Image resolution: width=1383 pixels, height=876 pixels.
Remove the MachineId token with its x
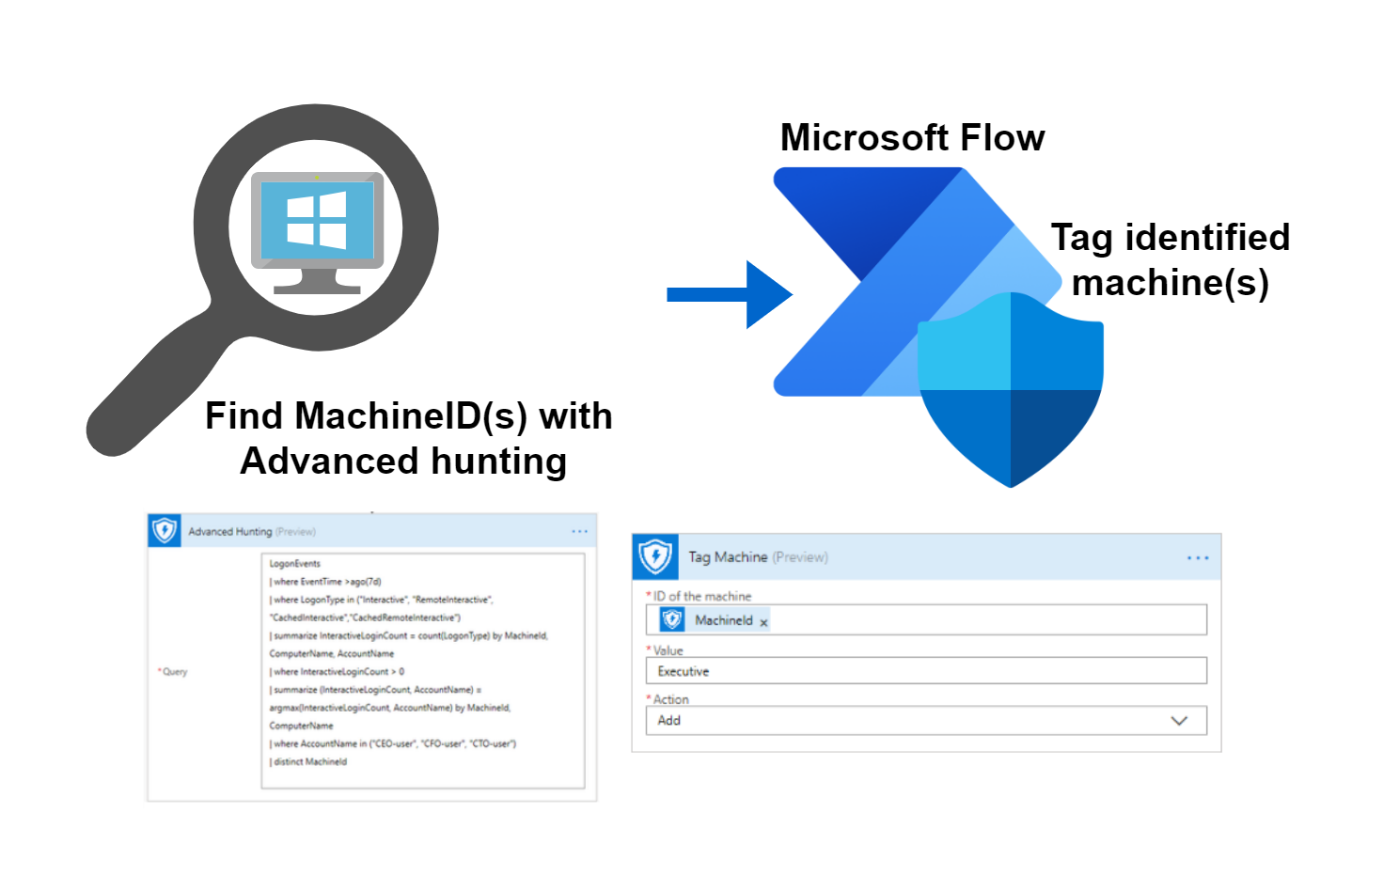click(763, 622)
